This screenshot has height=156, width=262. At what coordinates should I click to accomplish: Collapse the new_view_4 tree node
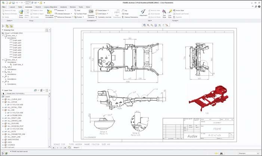[3, 60]
